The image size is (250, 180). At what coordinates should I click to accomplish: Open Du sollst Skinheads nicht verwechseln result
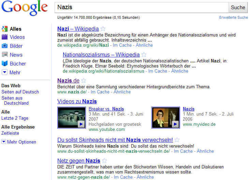tap(115, 140)
